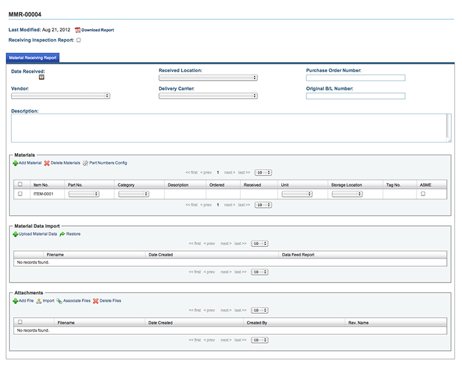
Task: Click the Description text area scrollbar
Action: [449, 125]
